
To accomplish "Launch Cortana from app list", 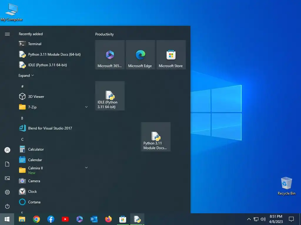I will point(54,202).
